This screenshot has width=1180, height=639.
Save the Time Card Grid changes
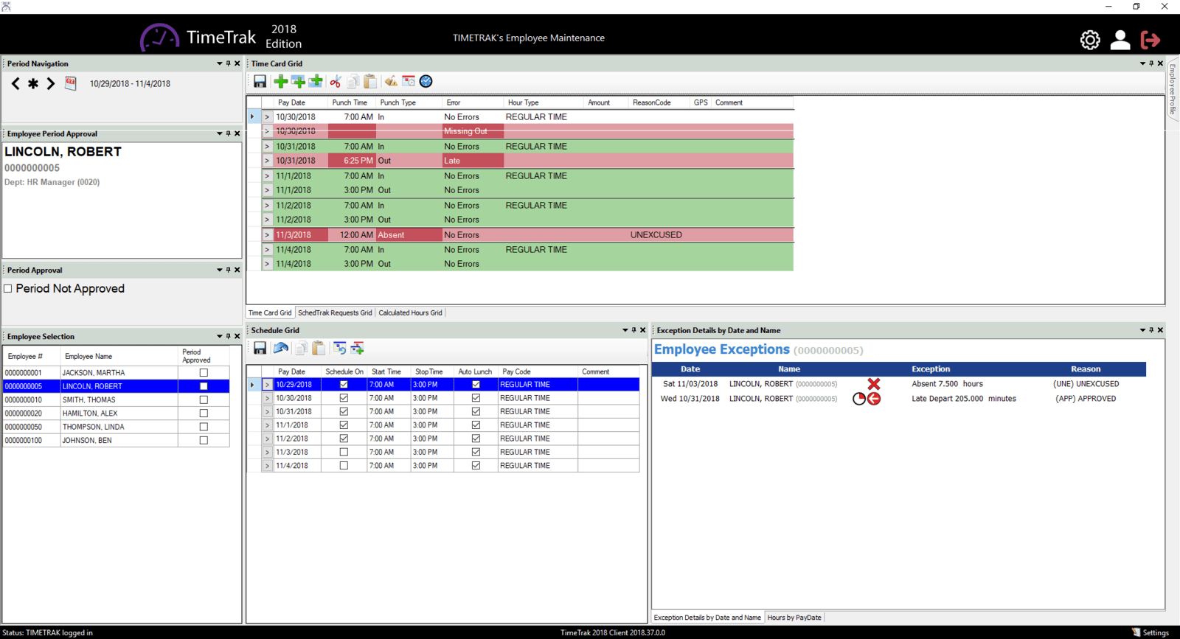(260, 82)
